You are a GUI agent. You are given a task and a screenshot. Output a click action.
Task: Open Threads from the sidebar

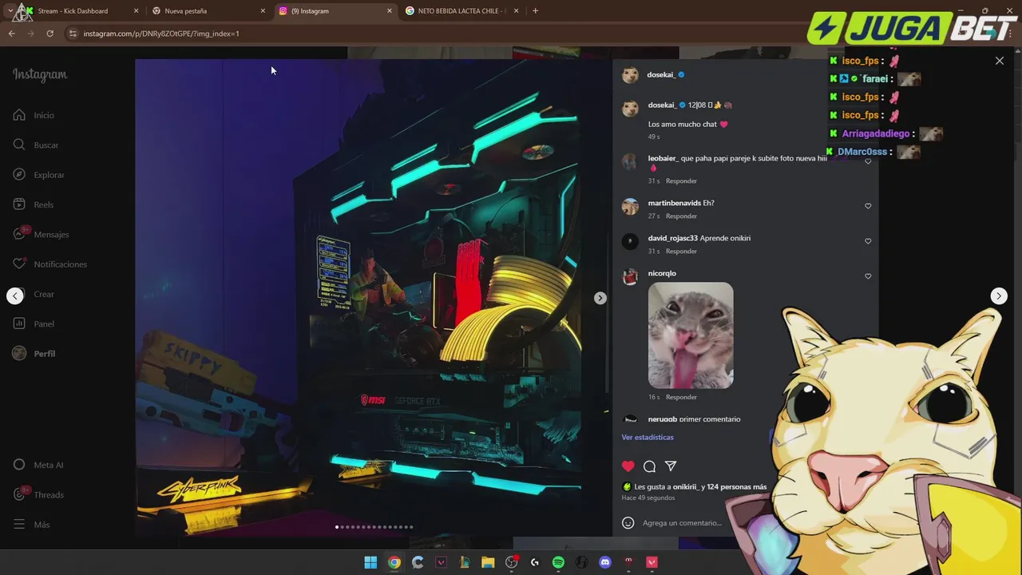(x=38, y=494)
